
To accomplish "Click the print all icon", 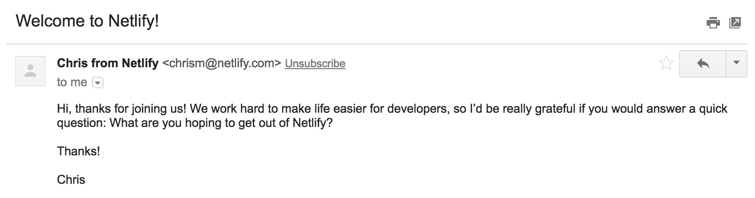I will tap(713, 22).
